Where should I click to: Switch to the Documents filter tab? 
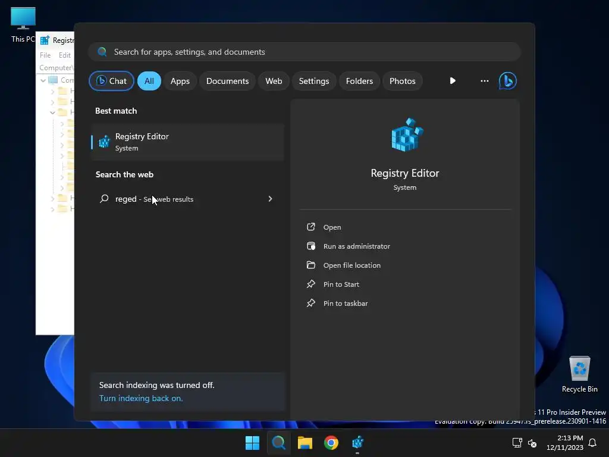(x=227, y=81)
